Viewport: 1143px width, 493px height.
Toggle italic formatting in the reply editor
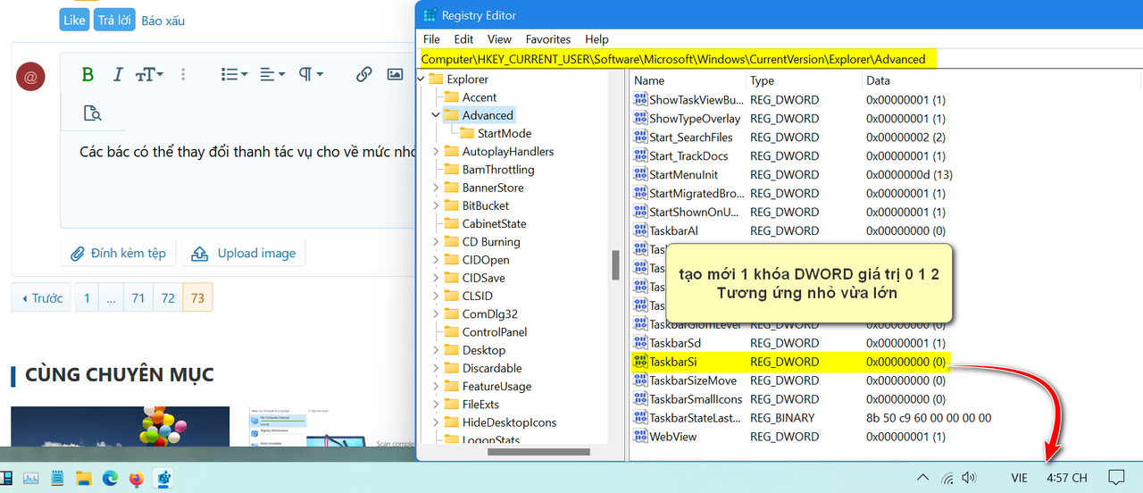click(x=117, y=75)
